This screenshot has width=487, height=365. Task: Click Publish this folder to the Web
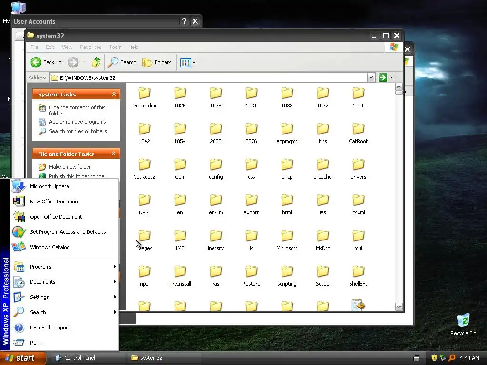[x=77, y=176]
